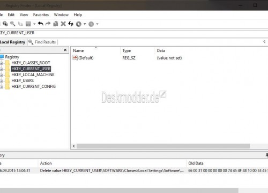Open the Forward history dropdown arrow
The image size is (268, 193).
97,24
